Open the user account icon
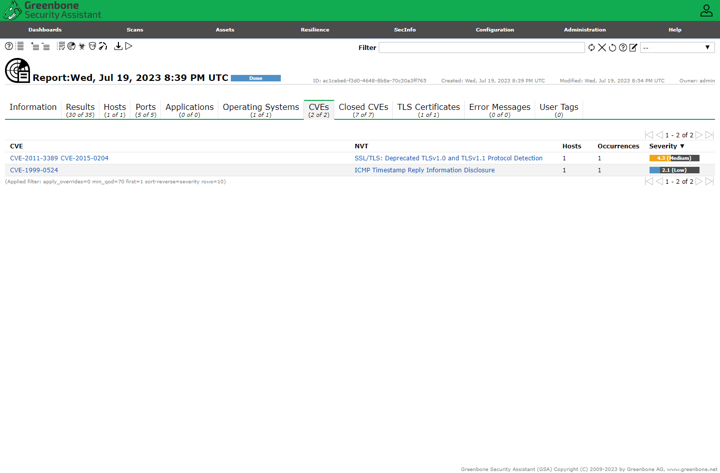Screen dimensions: 720x473 click(x=707, y=10)
